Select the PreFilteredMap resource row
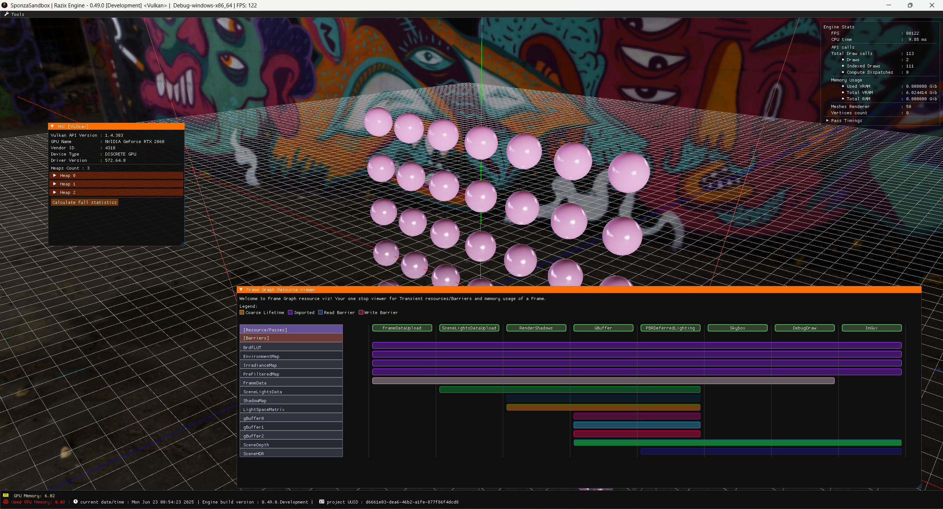The width and height of the screenshot is (943, 509). (x=291, y=374)
